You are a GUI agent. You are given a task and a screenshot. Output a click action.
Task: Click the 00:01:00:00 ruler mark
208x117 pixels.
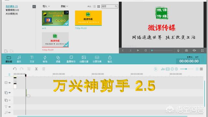point(58,74)
